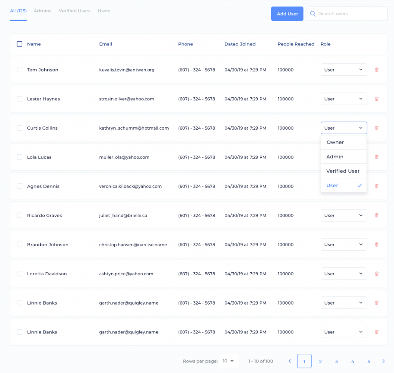Viewport: 394px width, 373px height.
Task: Remove Agnes Dennis via delete icon
Action: point(376,186)
